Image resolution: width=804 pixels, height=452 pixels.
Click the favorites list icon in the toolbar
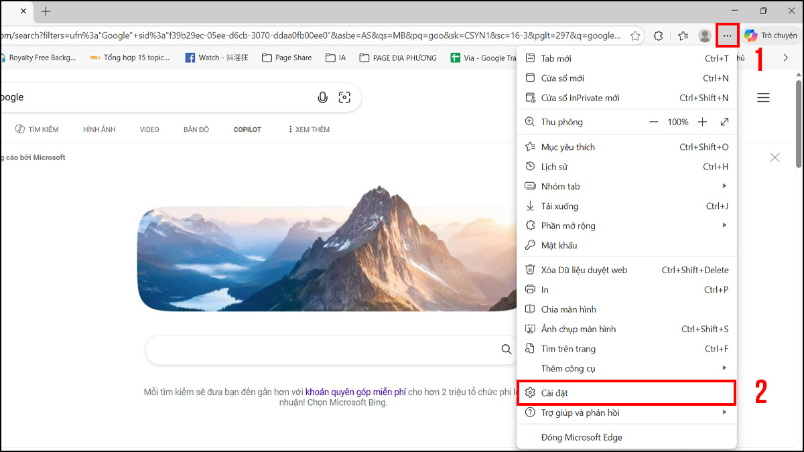click(681, 35)
